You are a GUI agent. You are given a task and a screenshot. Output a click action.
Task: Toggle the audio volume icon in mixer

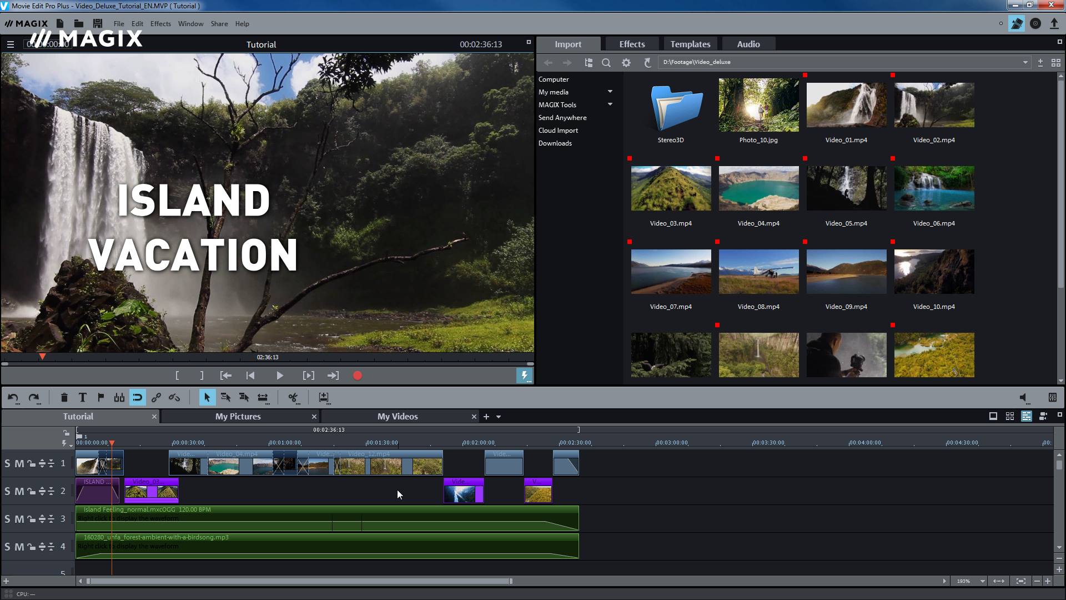pyautogui.click(x=1024, y=398)
